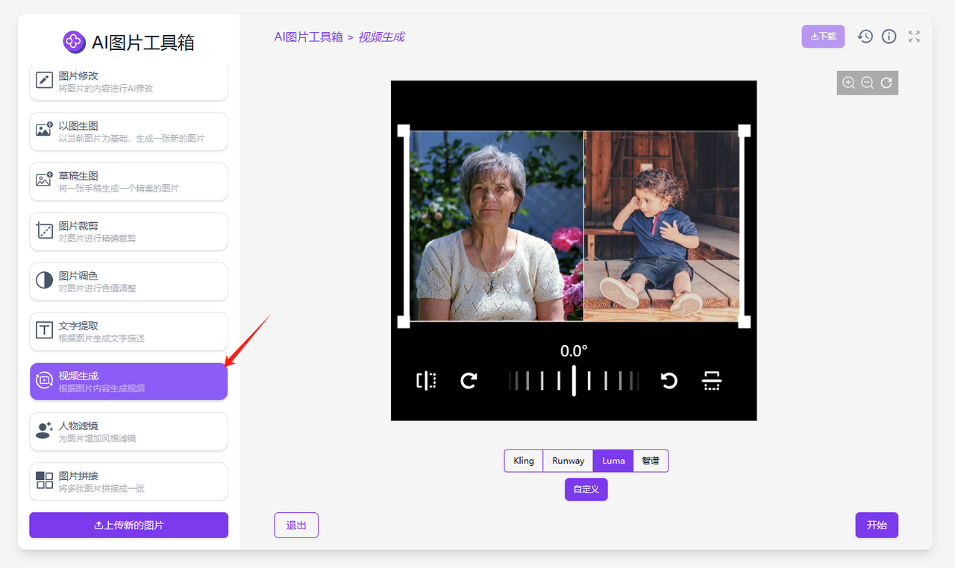Click the 草稿生图 sketch icon

(x=45, y=180)
